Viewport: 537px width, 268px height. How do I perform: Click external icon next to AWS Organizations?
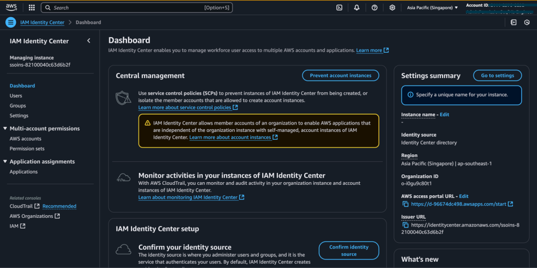pos(57,216)
